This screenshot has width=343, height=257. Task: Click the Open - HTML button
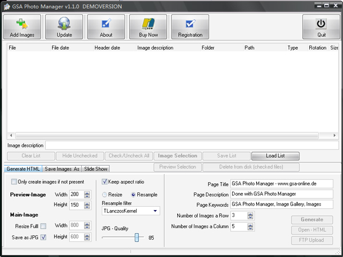[312, 230]
